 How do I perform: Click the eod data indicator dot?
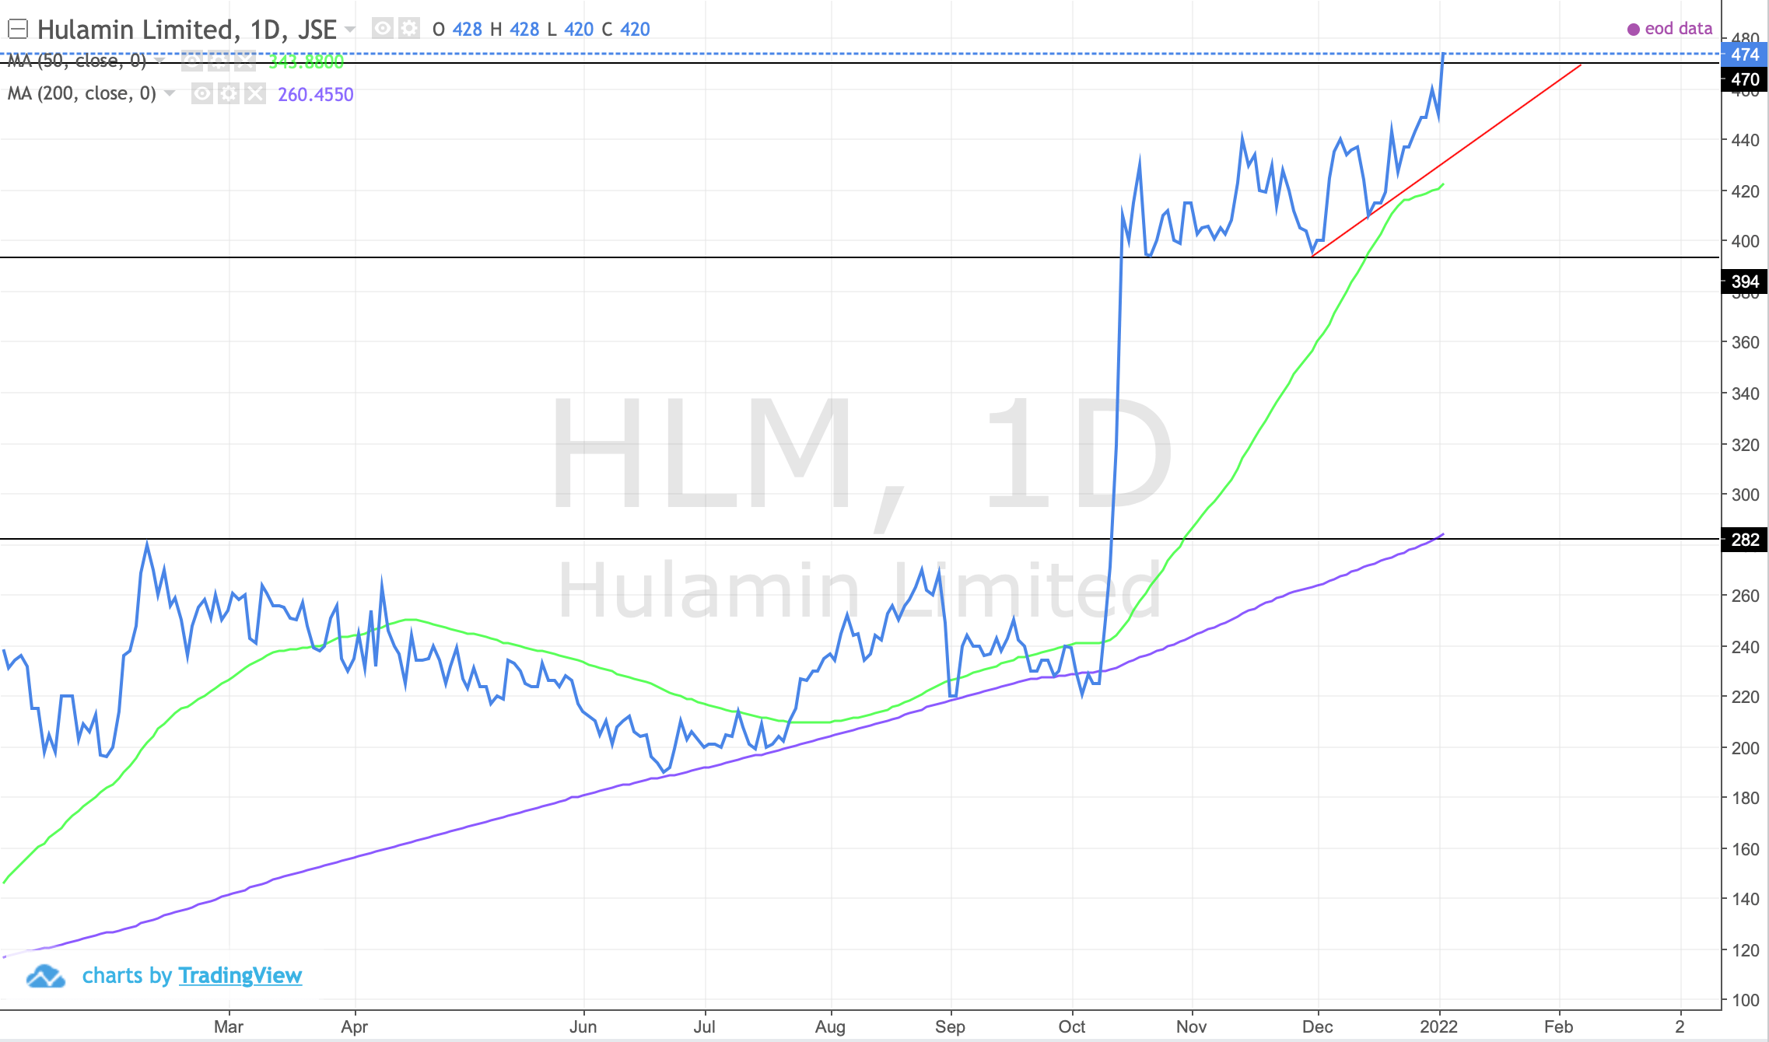1634,30
